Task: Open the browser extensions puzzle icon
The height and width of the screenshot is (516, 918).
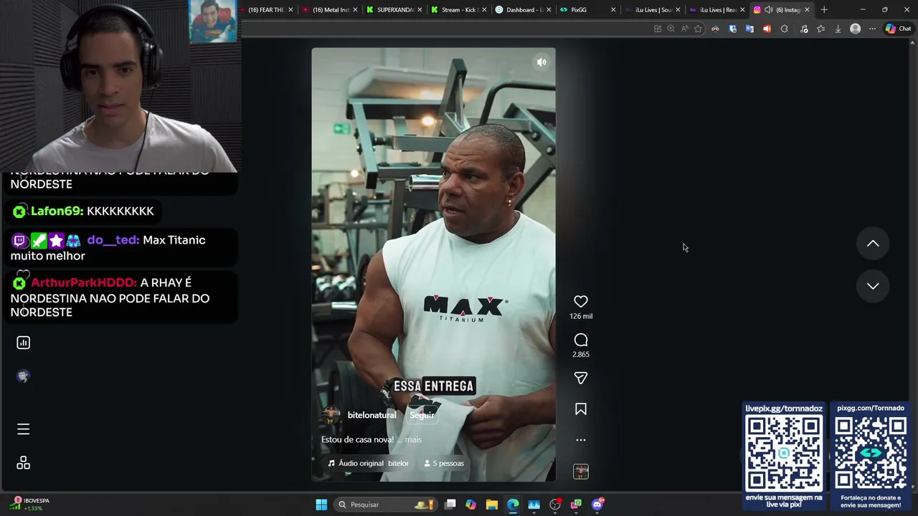Action: pyautogui.click(x=784, y=29)
